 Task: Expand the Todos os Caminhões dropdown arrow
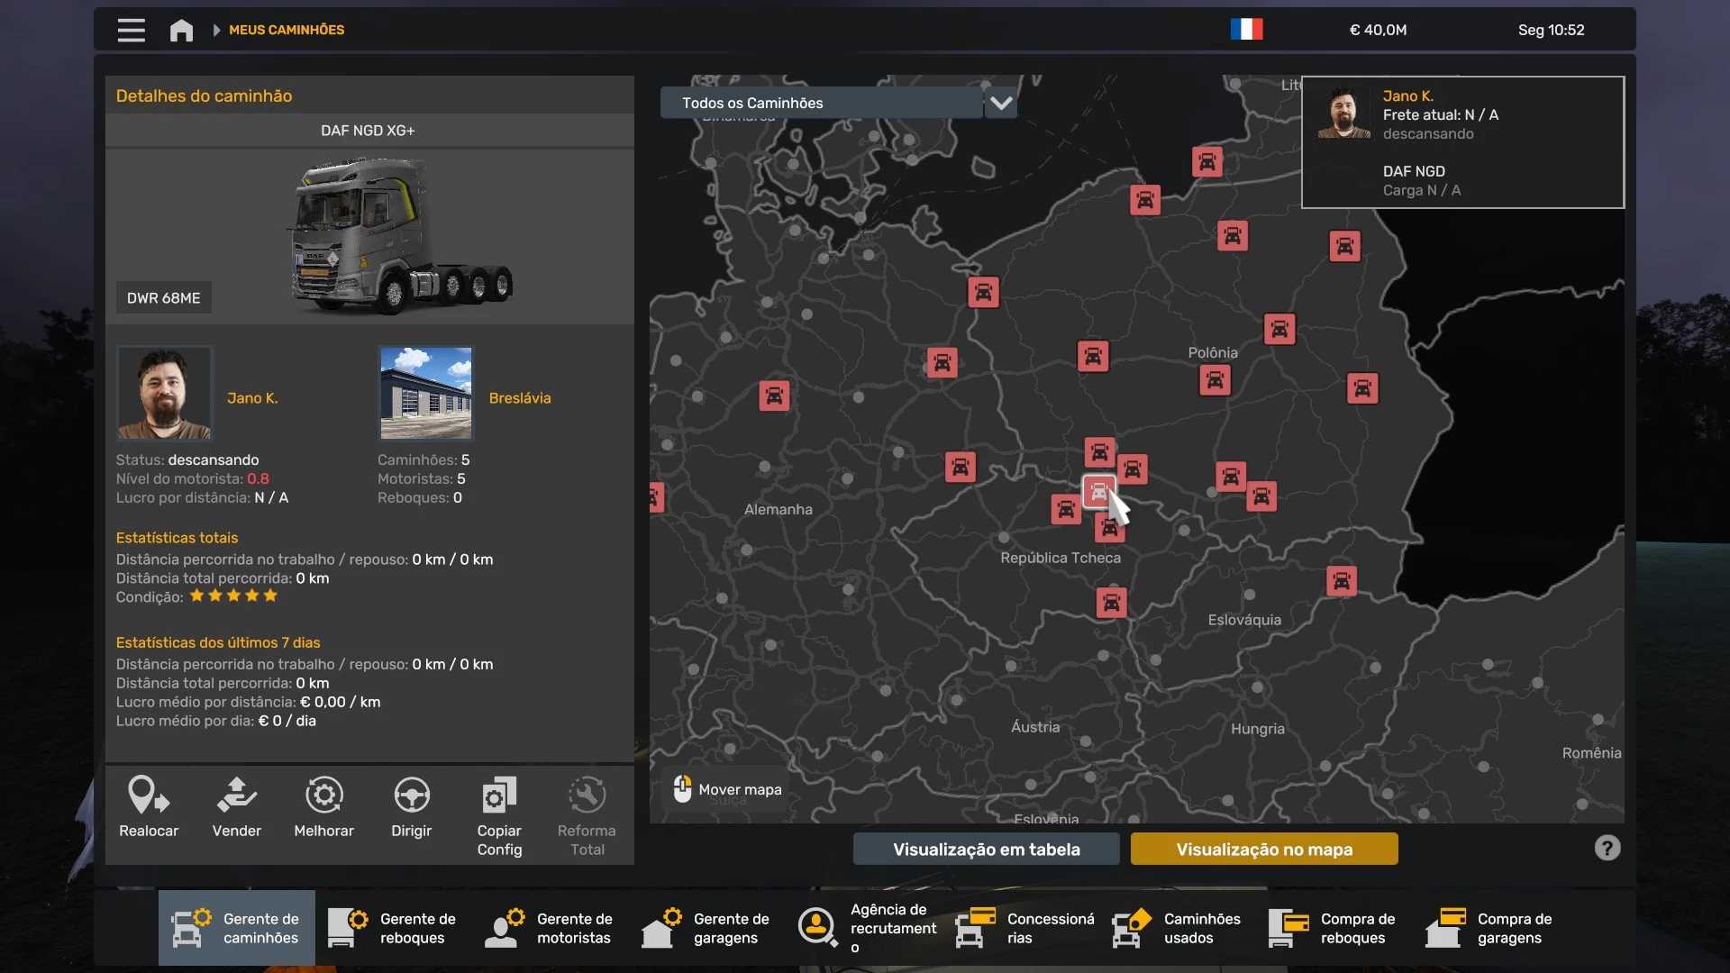pyautogui.click(x=1000, y=103)
